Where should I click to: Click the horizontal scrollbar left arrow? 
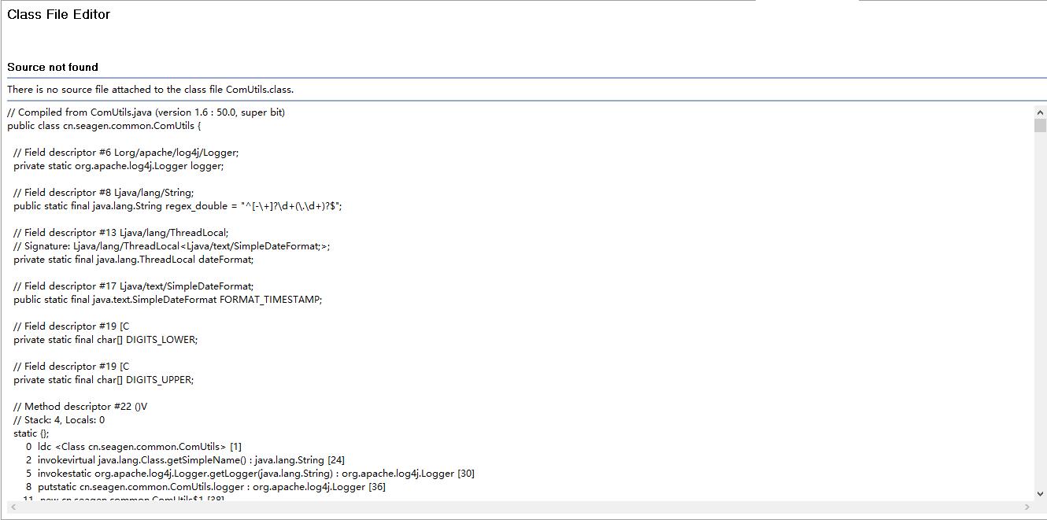point(13,507)
